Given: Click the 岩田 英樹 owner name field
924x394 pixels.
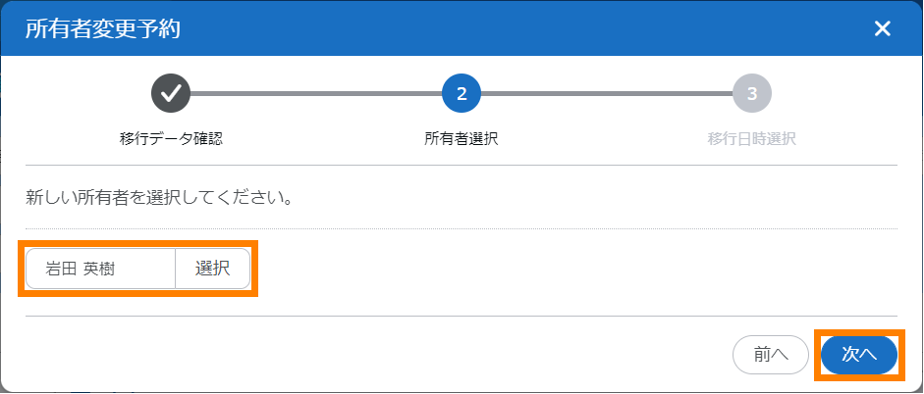Looking at the screenshot, I should click(100, 269).
